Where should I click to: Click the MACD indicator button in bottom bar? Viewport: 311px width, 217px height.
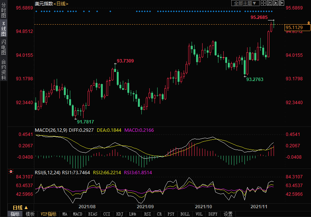(77, 214)
